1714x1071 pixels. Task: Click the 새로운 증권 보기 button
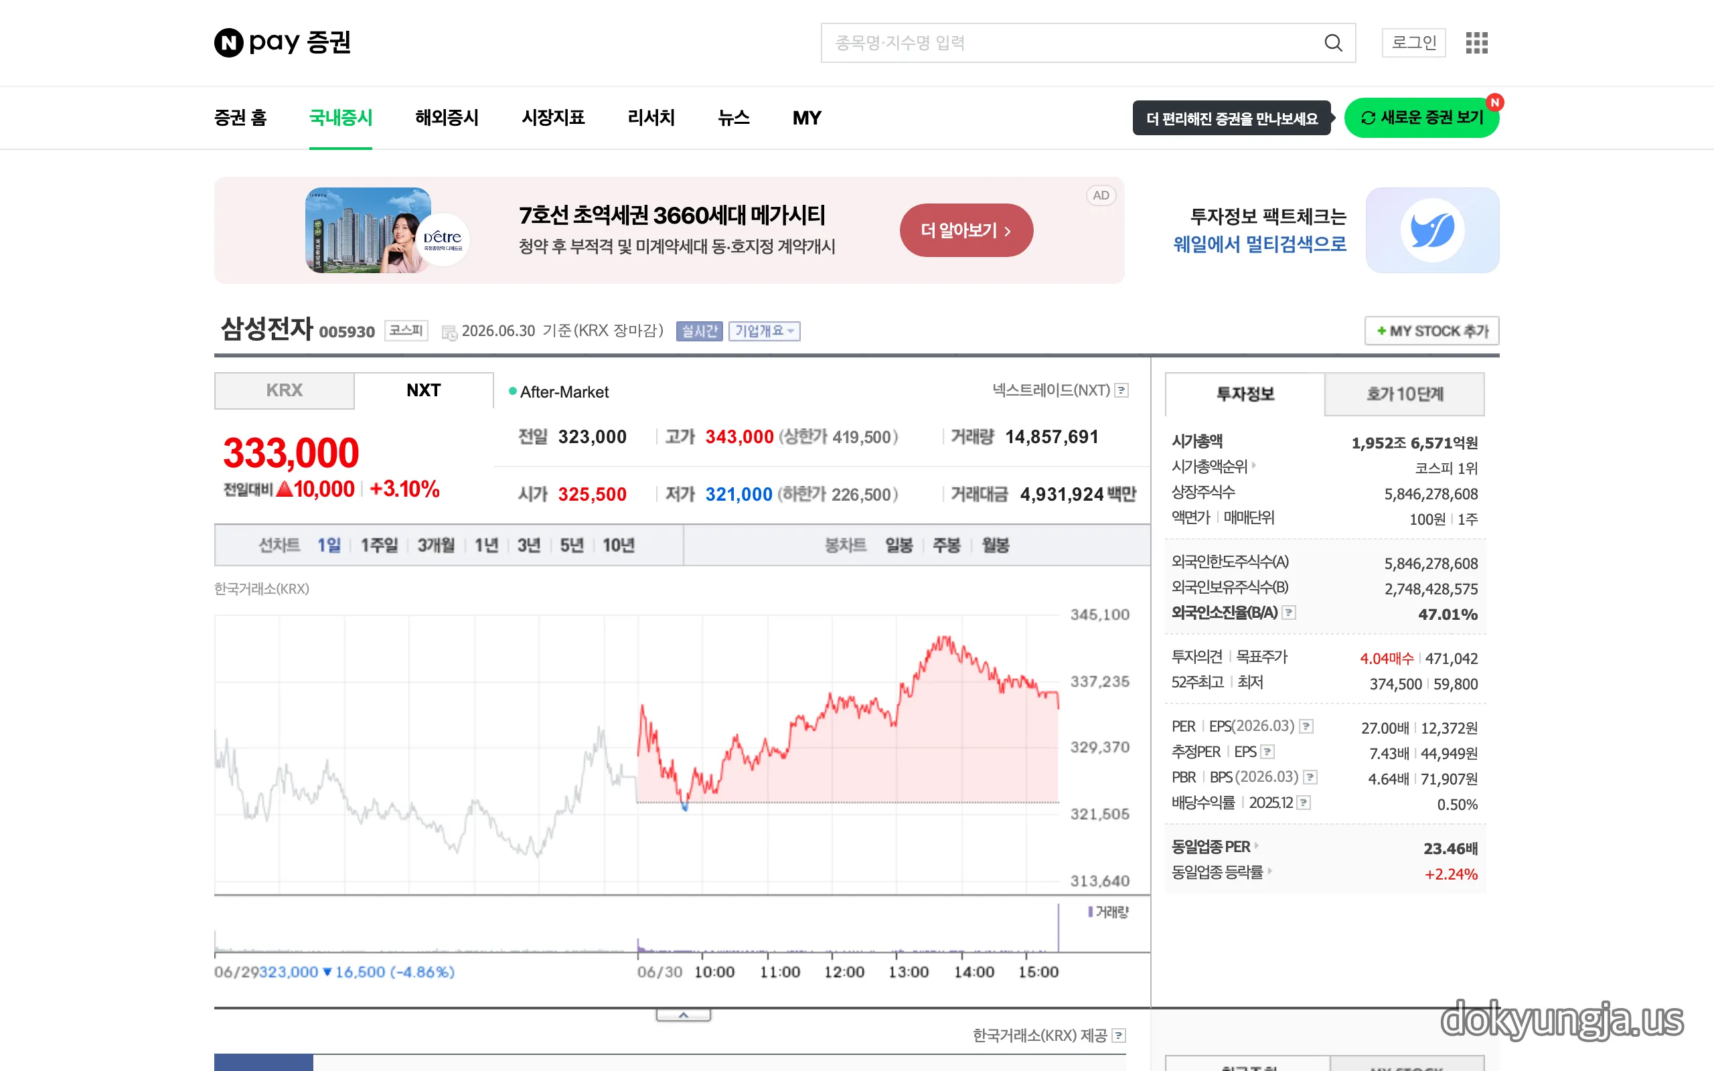pyautogui.click(x=1421, y=118)
